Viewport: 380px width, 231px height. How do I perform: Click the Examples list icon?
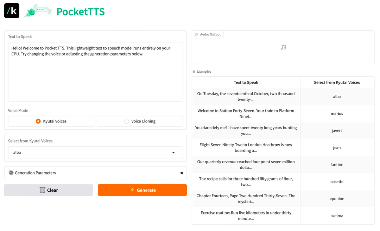click(194, 71)
